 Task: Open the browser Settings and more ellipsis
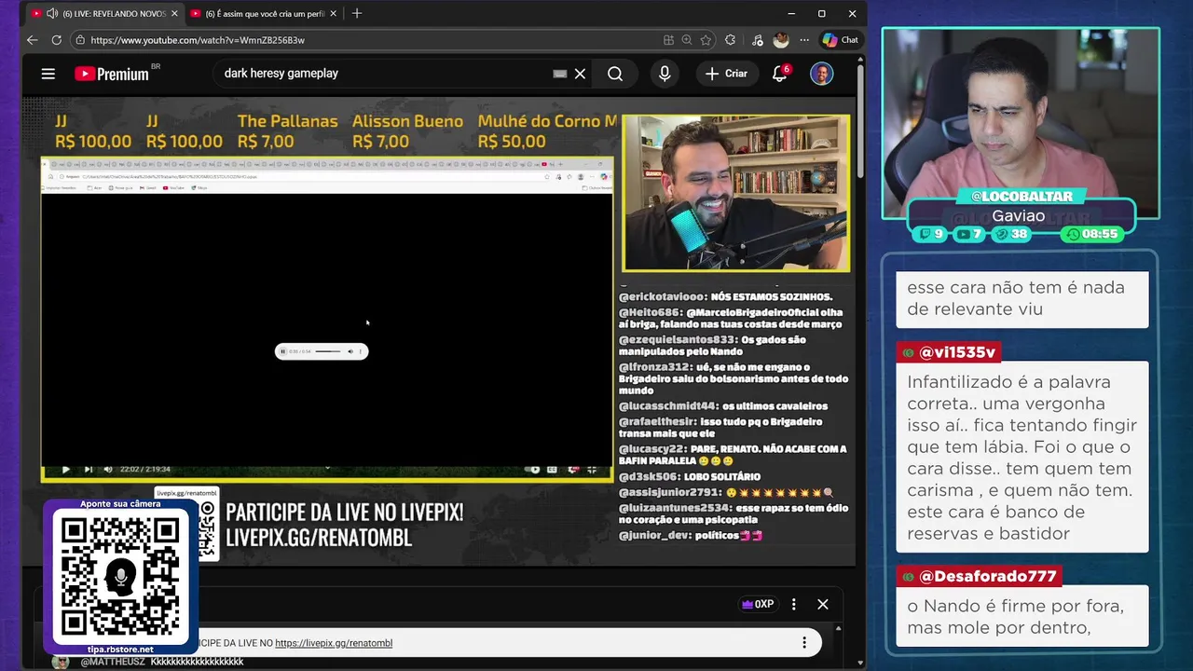coord(804,40)
